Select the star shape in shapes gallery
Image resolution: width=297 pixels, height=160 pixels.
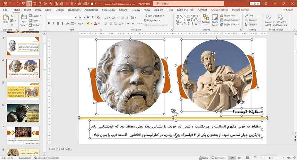click(196, 24)
